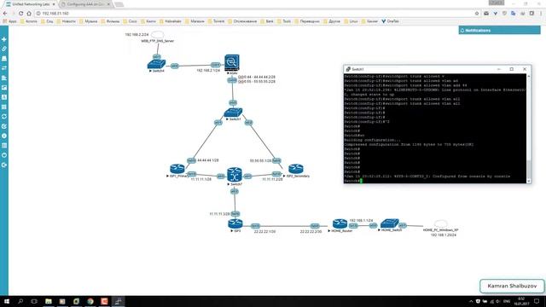The height and width of the screenshot is (307, 546).
Task: Open the Переводчик bookmark folder
Action: coord(307,21)
